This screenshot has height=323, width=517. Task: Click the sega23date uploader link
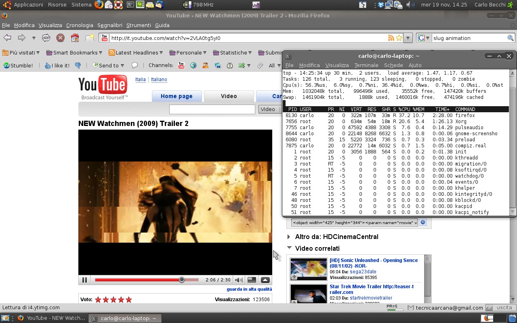click(363, 272)
